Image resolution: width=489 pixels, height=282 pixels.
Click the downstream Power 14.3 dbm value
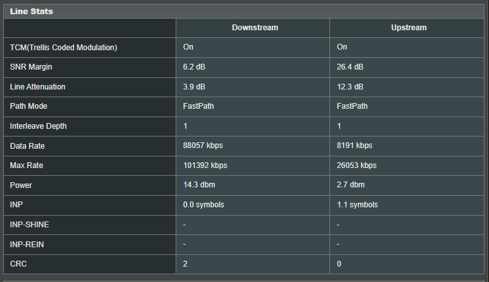(x=199, y=185)
